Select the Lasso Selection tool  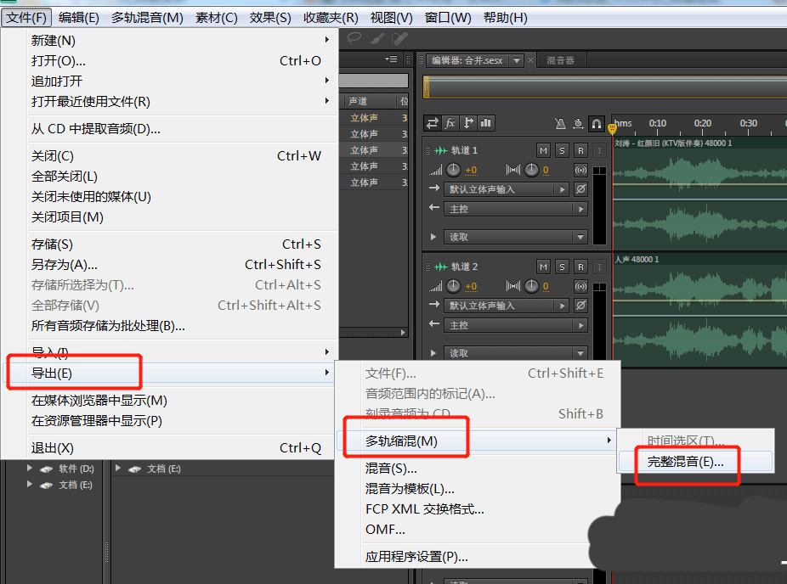click(x=354, y=37)
